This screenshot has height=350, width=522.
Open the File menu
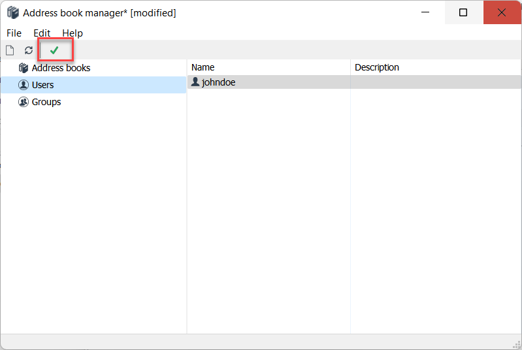pyautogui.click(x=14, y=33)
